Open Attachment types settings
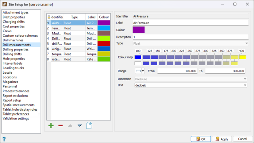 tap(16, 12)
